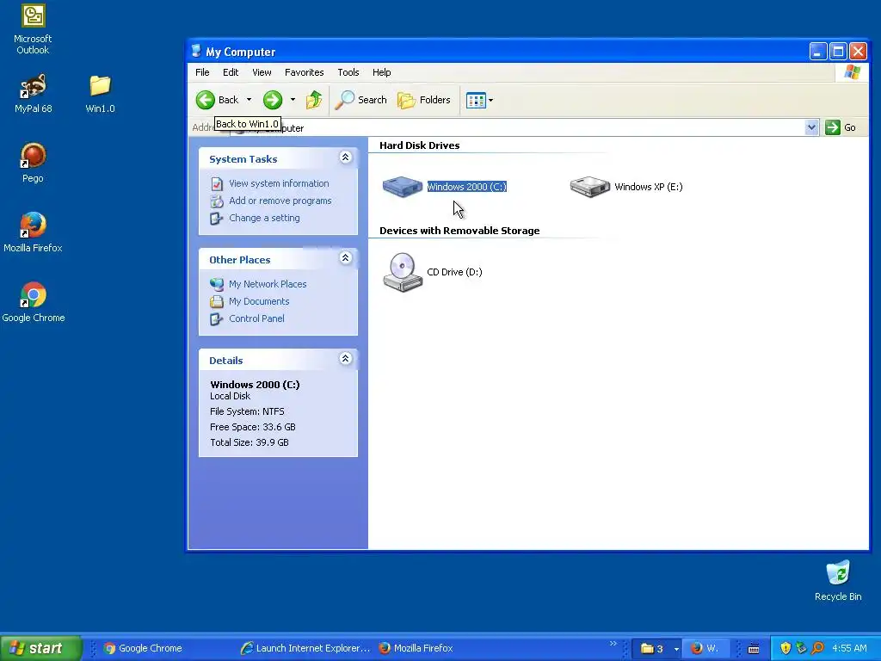Click the orange magnifier tray icon
This screenshot has width=881, height=661.
click(817, 648)
